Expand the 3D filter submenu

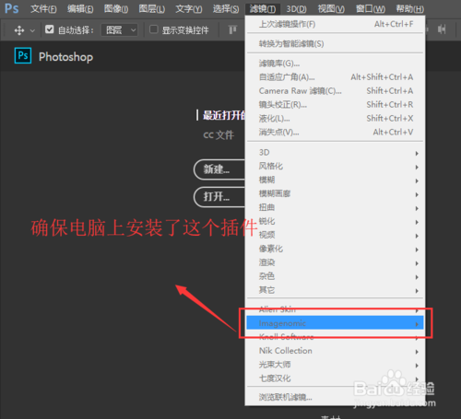click(336, 153)
